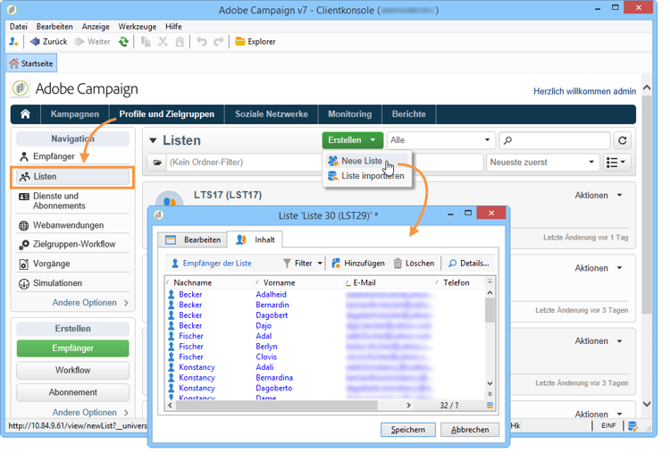Click the undo arrow icon
670x470 pixels.
click(202, 41)
